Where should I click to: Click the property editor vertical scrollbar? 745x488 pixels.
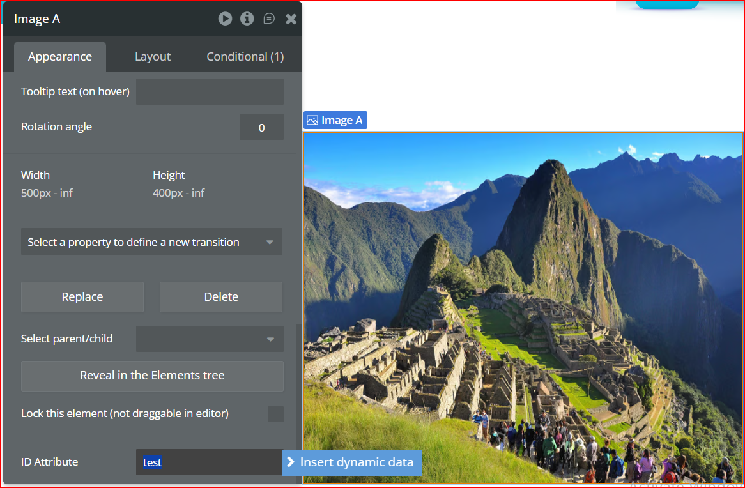pos(299,404)
